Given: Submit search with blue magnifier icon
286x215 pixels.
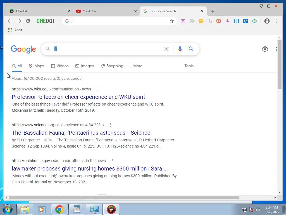Looking at the screenshot, I should coord(191,49).
